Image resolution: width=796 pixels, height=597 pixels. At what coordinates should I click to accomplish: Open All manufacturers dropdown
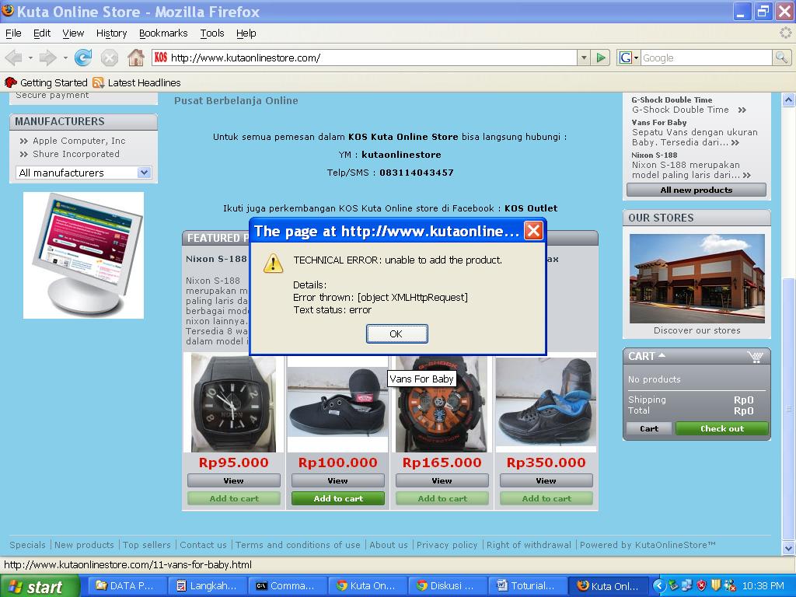[84, 173]
